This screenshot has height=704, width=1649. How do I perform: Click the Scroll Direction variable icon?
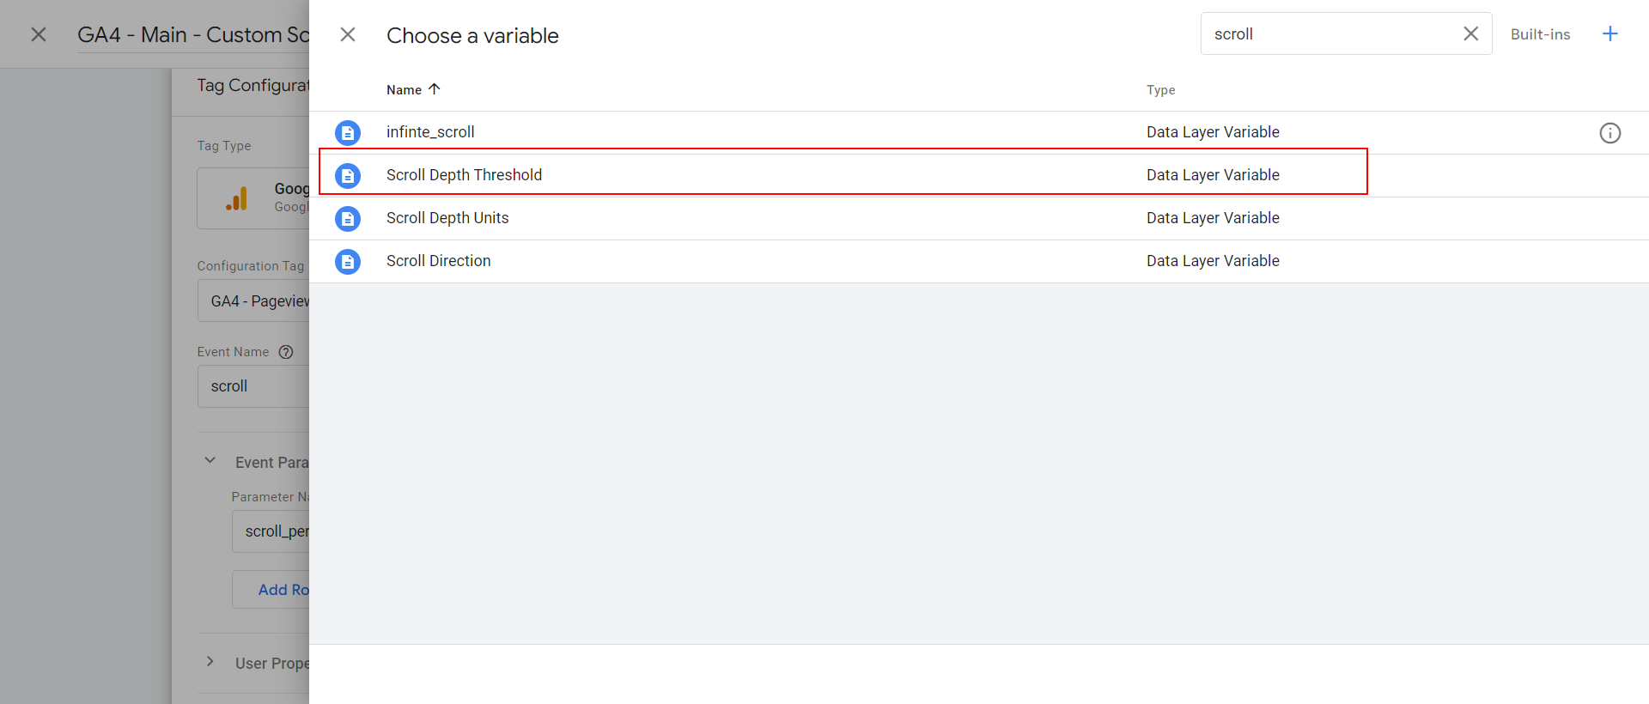tap(348, 262)
